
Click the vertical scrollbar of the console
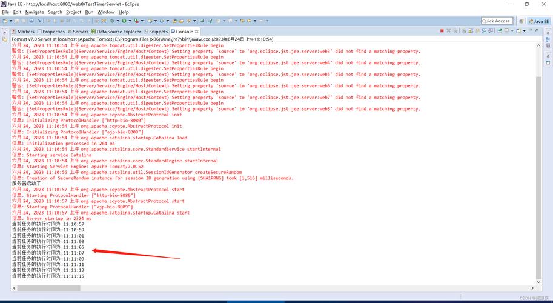[x=538, y=176]
